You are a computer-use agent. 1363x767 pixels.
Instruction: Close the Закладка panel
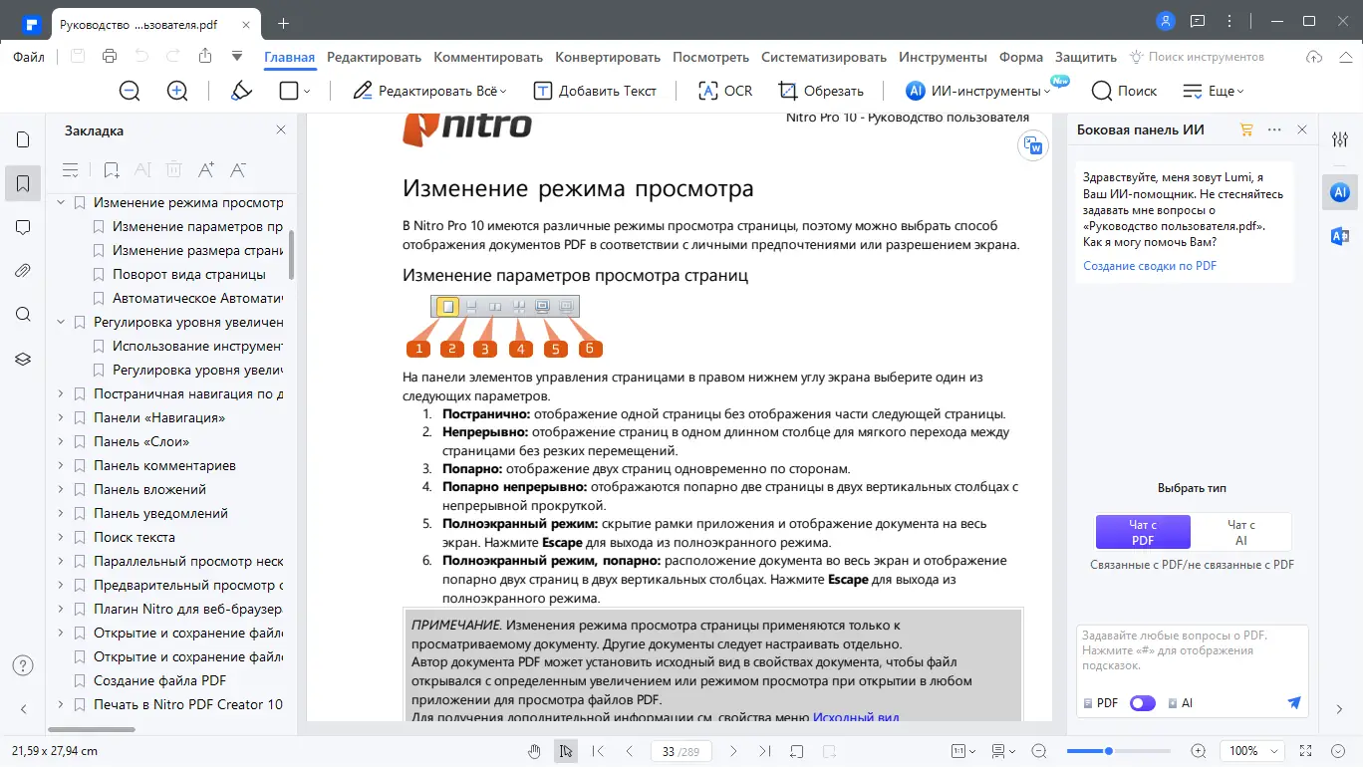click(281, 129)
